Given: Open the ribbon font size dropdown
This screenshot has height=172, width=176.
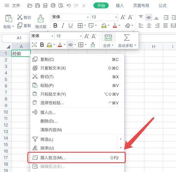Looking at the screenshot, I should point(116,17).
